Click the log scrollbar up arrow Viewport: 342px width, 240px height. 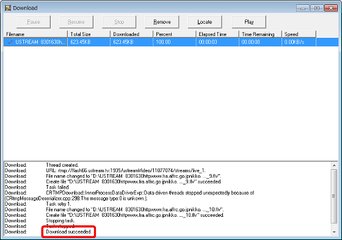[x=334, y=165]
